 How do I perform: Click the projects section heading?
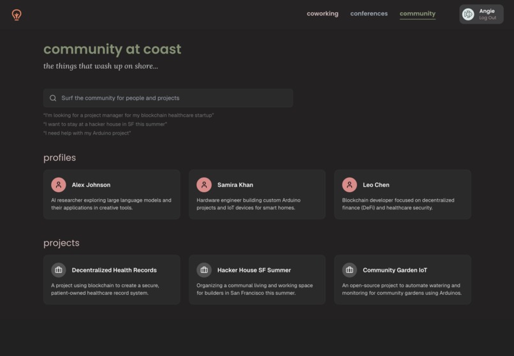[x=61, y=243]
